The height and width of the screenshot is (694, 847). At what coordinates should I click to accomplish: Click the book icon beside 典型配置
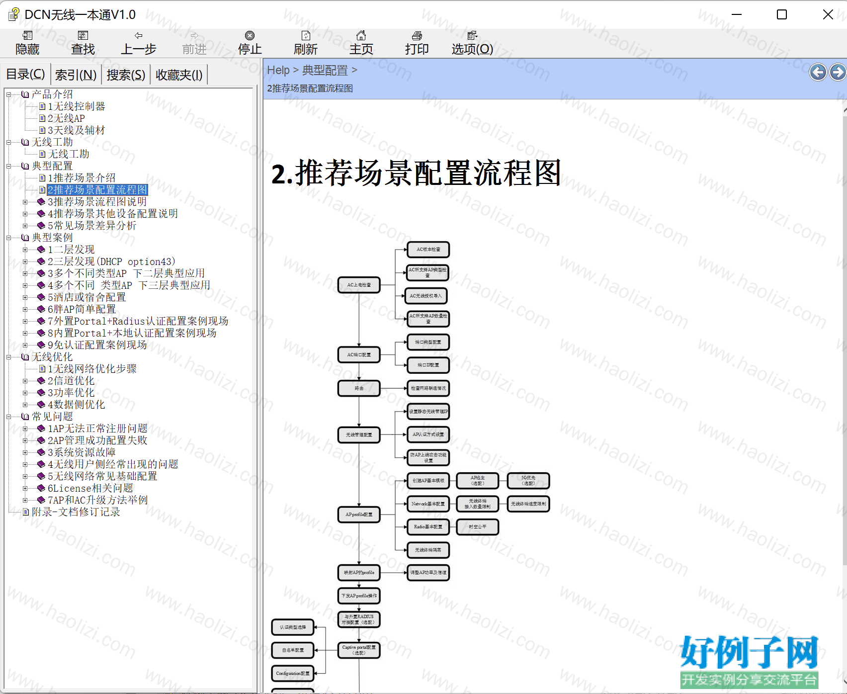pyautogui.click(x=25, y=166)
